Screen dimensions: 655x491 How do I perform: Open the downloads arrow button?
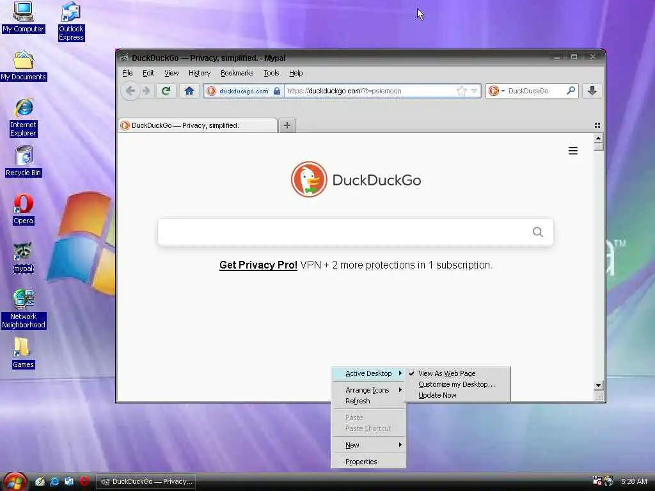coord(592,91)
